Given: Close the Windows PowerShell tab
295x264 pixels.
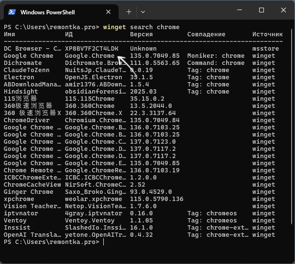Looking at the screenshot, I should pos(111,11).
